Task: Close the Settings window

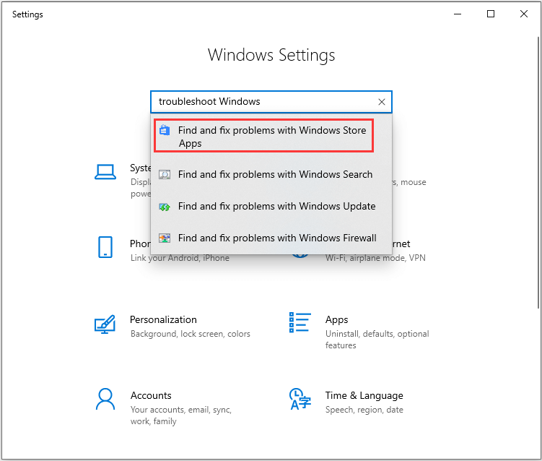Action: tap(524, 14)
